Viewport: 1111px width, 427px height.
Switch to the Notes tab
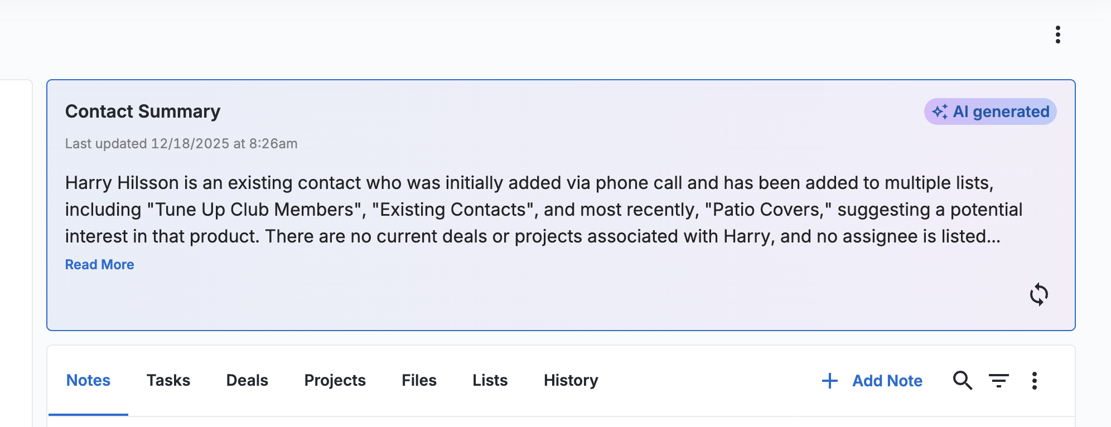(88, 381)
